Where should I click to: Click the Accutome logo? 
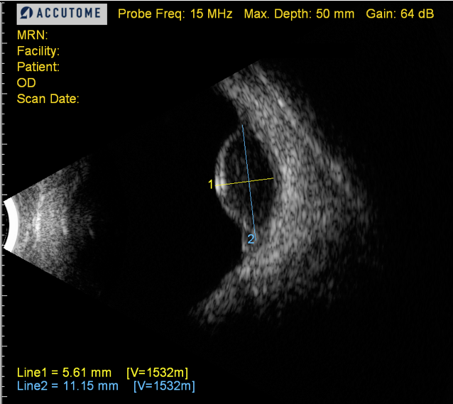pyautogui.click(x=62, y=14)
